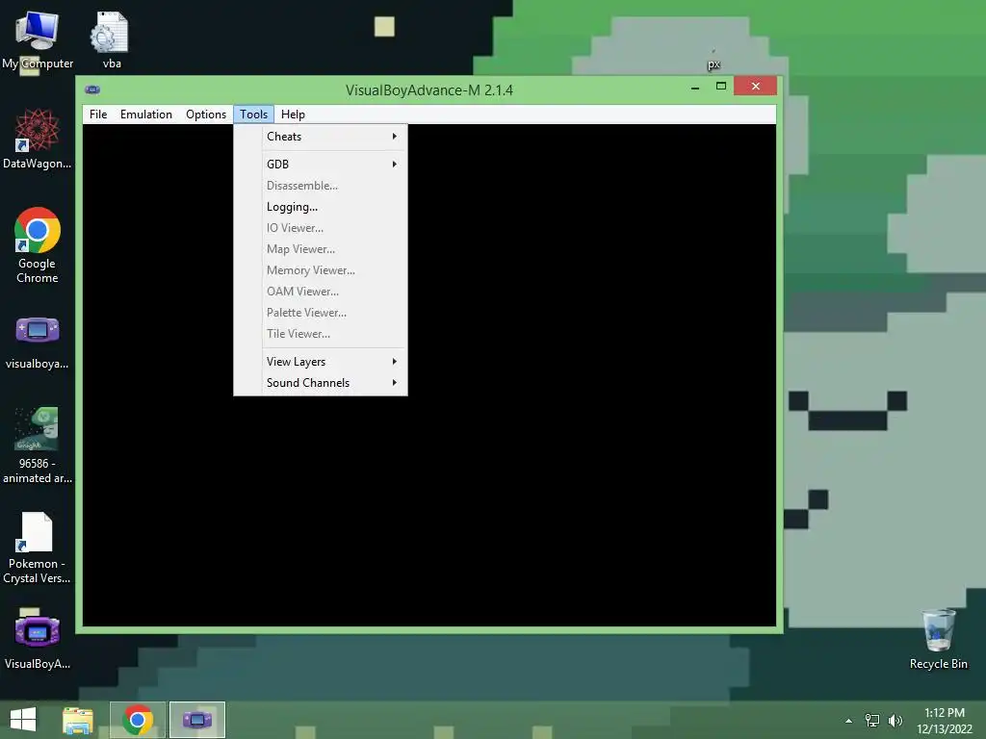Open the volume speaker tray icon
This screenshot has width=986, height=739.
(x=895, y=721)
